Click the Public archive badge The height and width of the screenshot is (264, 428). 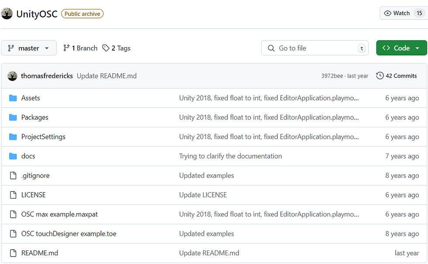82,14
